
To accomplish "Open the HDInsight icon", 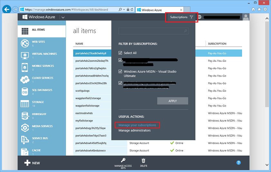I will pyautogui.click(x=25, y=116).
